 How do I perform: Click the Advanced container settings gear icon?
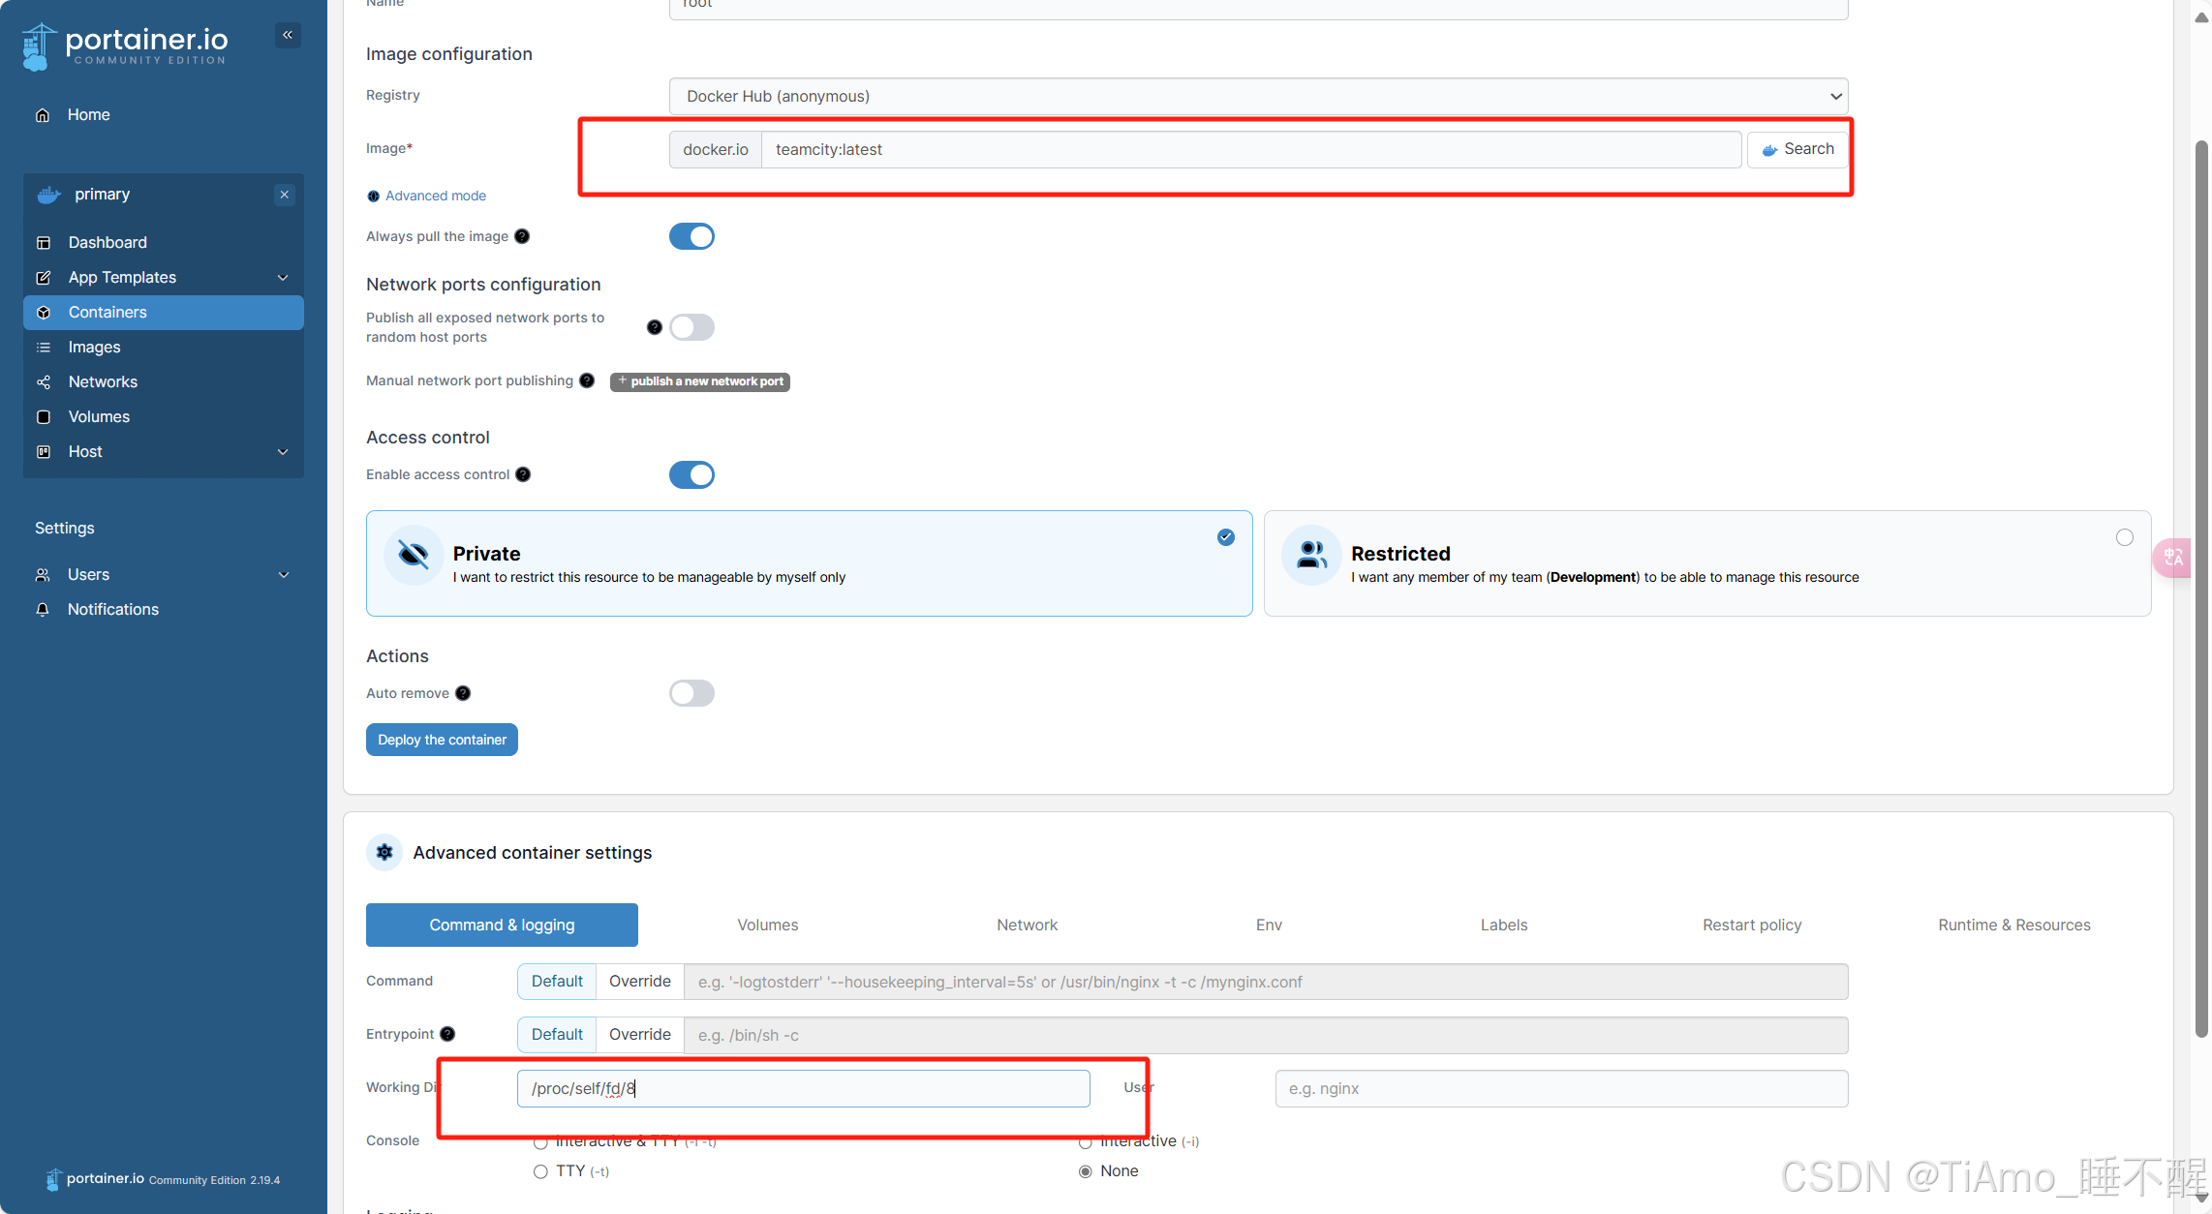click(384, 852)
